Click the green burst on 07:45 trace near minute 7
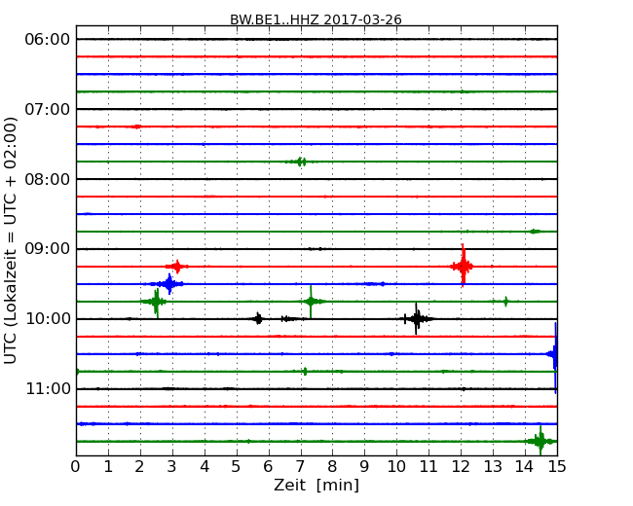The width and height of the screenshot is (633, 506). 301,162
